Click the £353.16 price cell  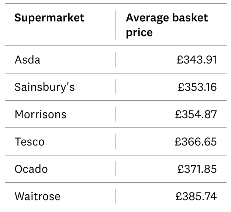point(197,87)
